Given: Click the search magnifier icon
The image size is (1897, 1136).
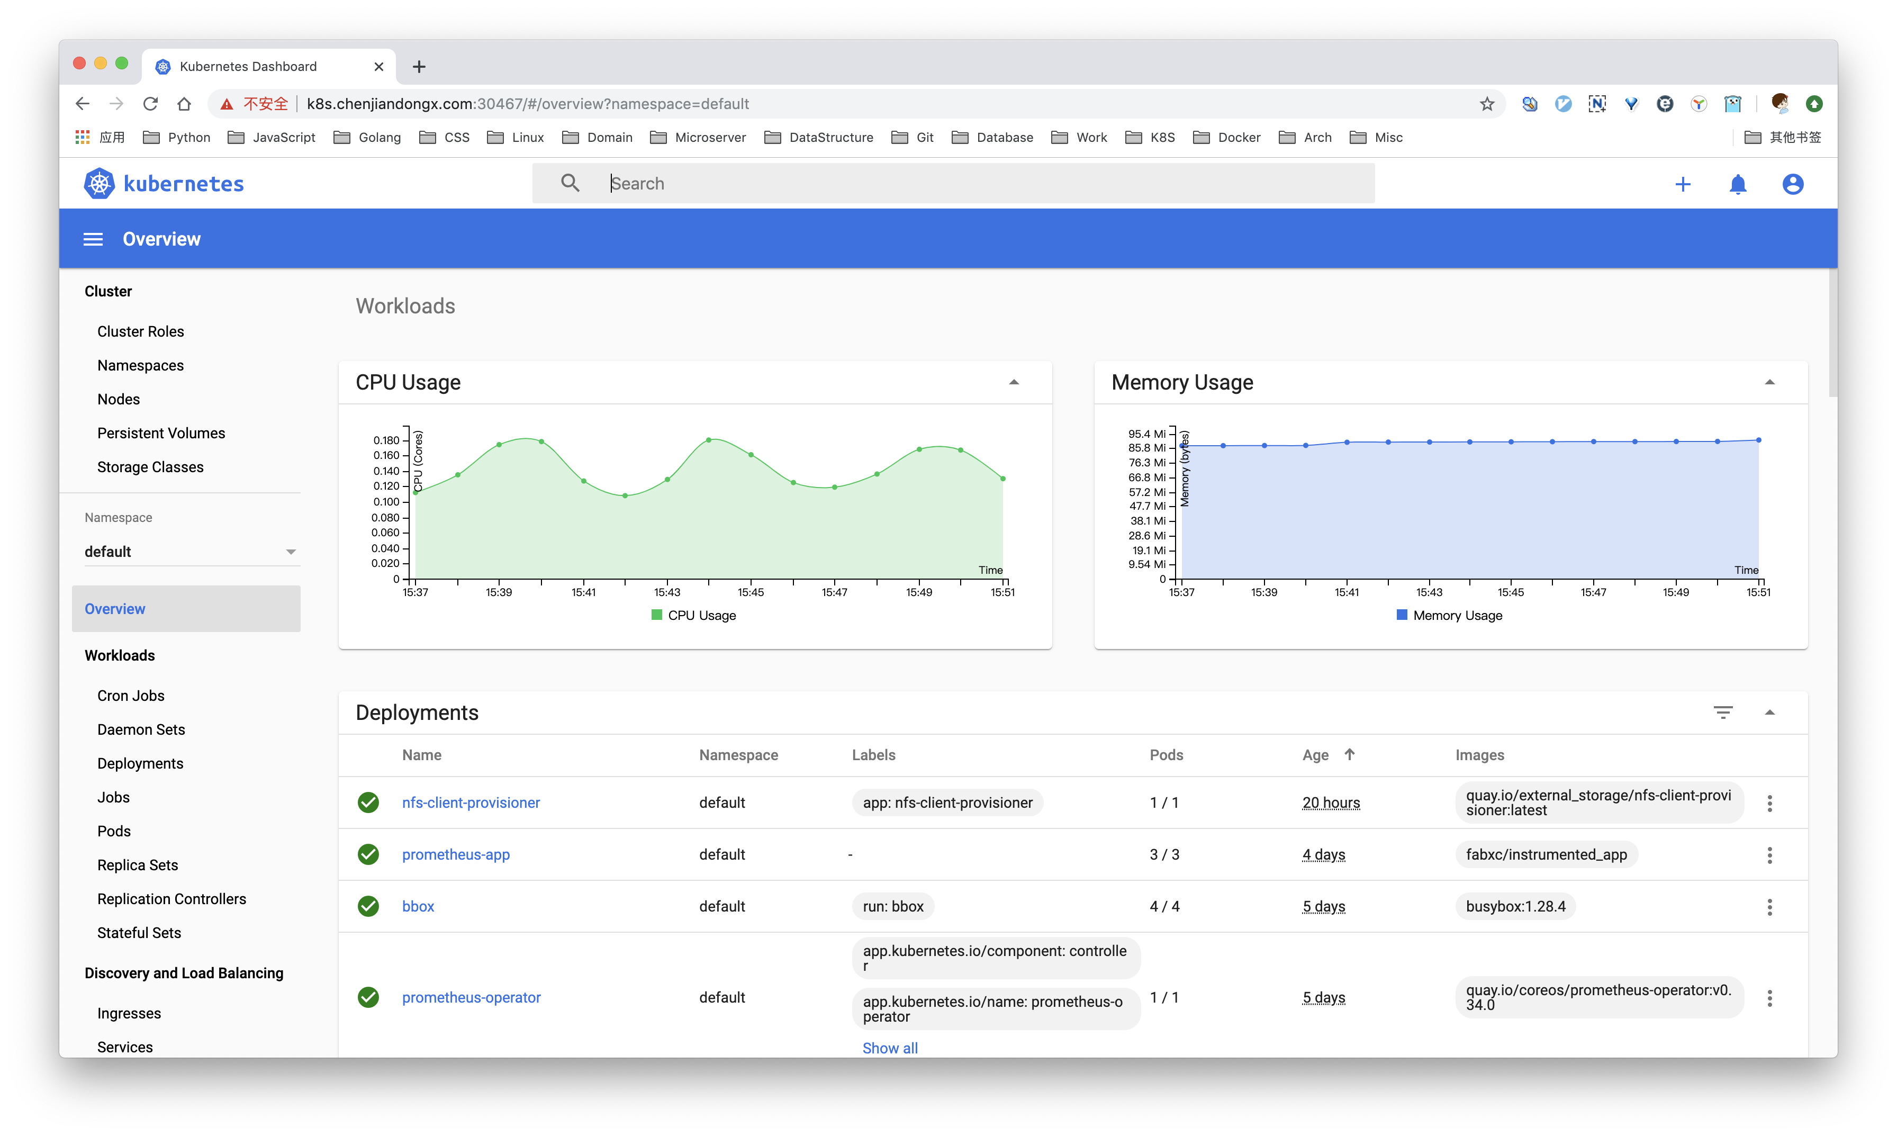Looking at the screenshot, I should pos(570,183).
